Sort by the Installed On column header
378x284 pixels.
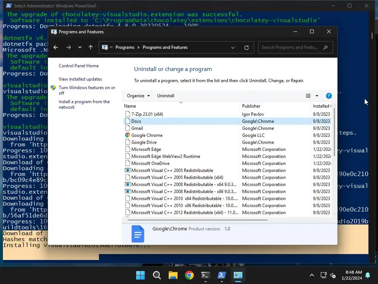(322, 106)
